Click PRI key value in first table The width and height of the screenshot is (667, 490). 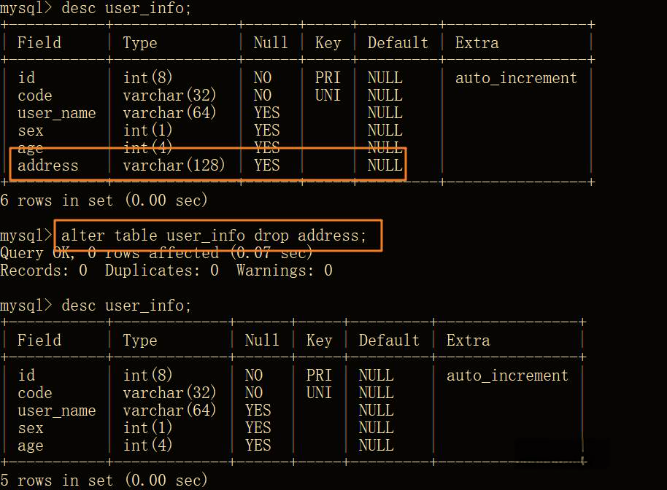click(x=328, y=78)
